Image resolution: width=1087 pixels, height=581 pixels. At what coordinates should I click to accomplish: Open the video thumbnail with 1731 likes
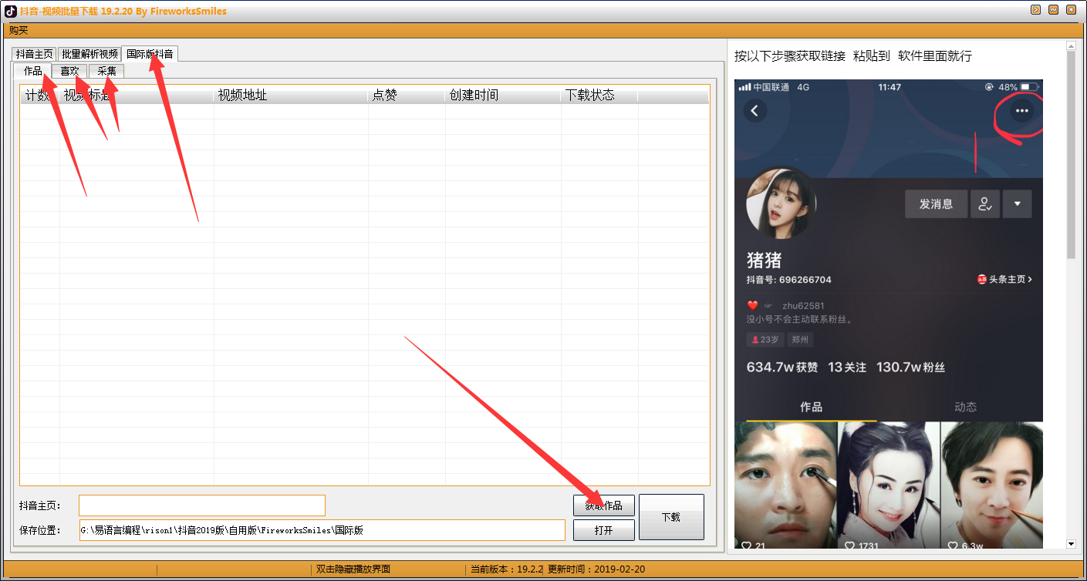point(889,485)
